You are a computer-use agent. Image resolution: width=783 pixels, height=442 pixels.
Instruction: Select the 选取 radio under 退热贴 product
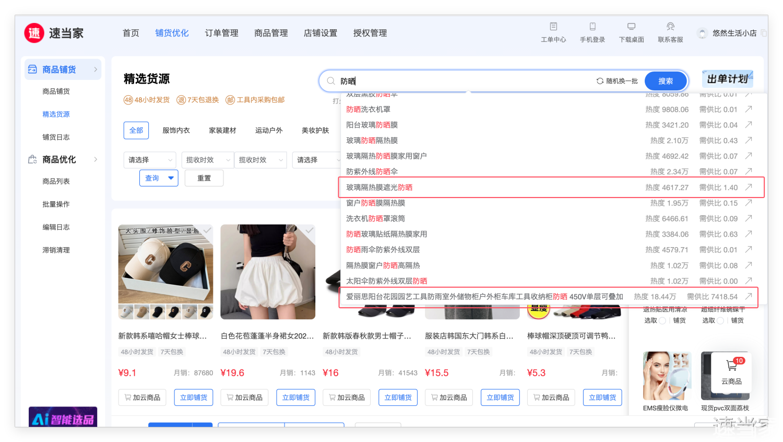coord(662,321)
